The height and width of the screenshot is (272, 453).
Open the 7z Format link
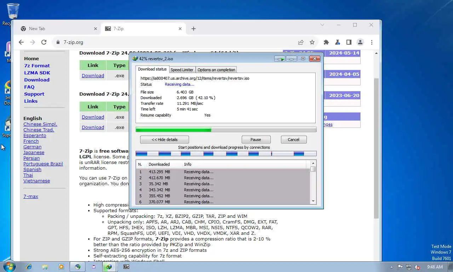[37, 66]
